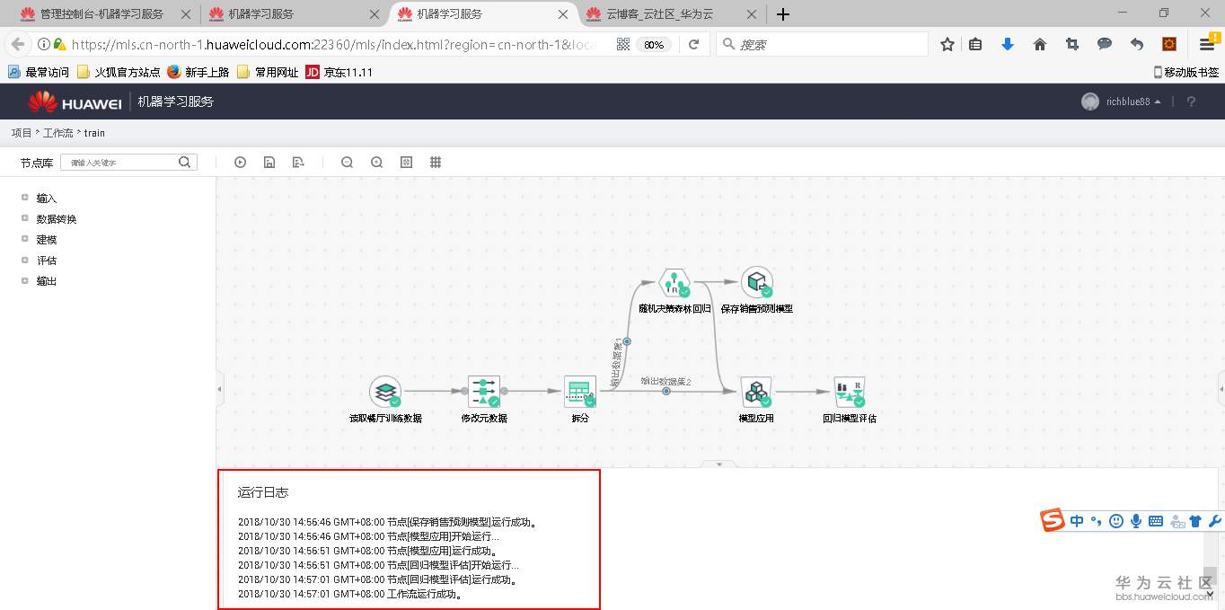Run the workflow with the play icon
Viewport: 1225px width, 610px height.
[x=240, y=163]
